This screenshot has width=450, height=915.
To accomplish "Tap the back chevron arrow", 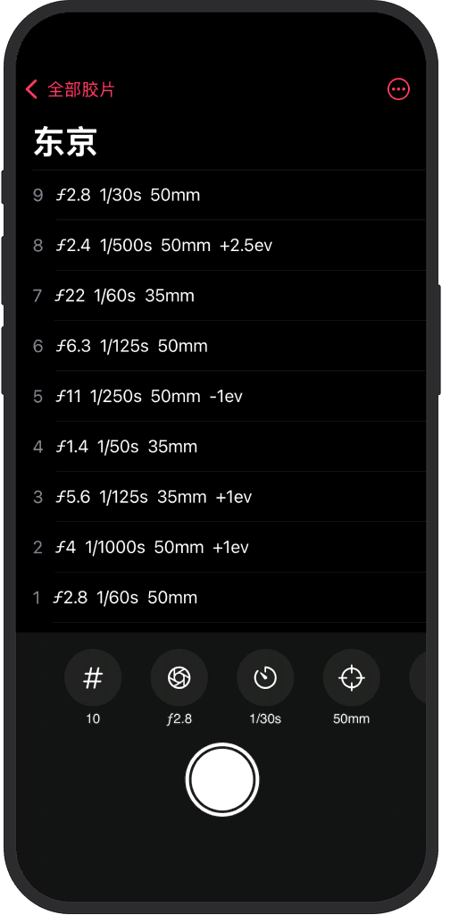I will pyautogui.click(x=31, y=89).
